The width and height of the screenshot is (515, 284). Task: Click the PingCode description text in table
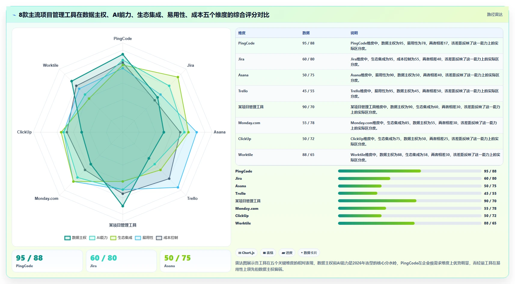coord(425,46)
